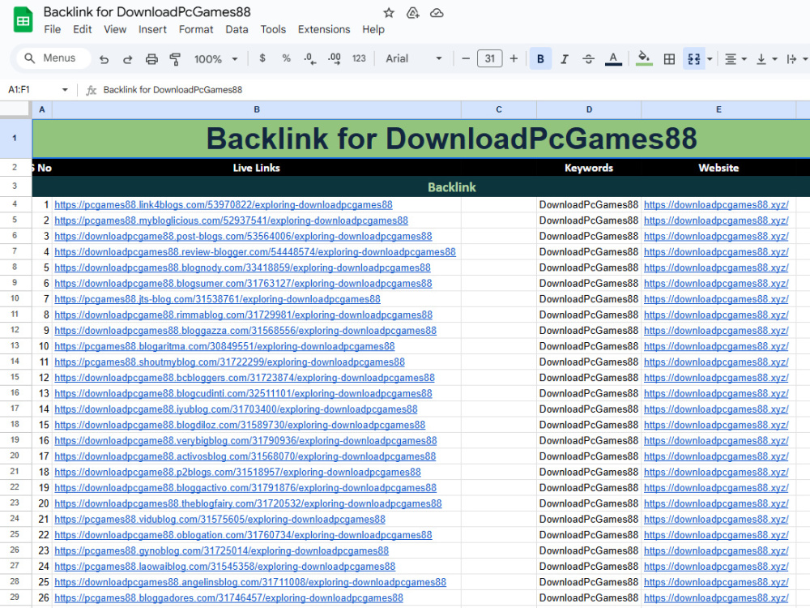Open the Format menu
Screen dimensions: 810x608
196,29
